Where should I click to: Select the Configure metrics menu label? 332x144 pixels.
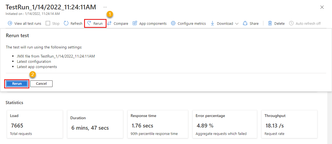tap(192, 24)
